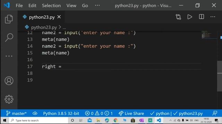Image resolution: width=222 pixels, height=124 pixels.
Task: Open the Edit menu
Action: [32, 6]
